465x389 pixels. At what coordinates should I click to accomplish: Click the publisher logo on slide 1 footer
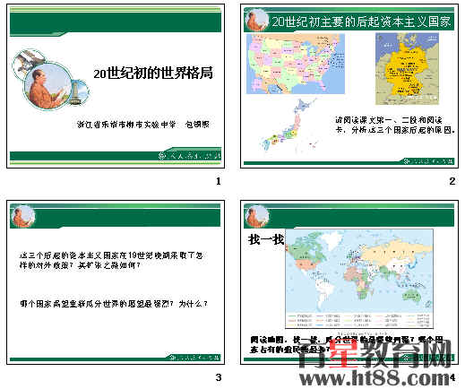[189, 156]
